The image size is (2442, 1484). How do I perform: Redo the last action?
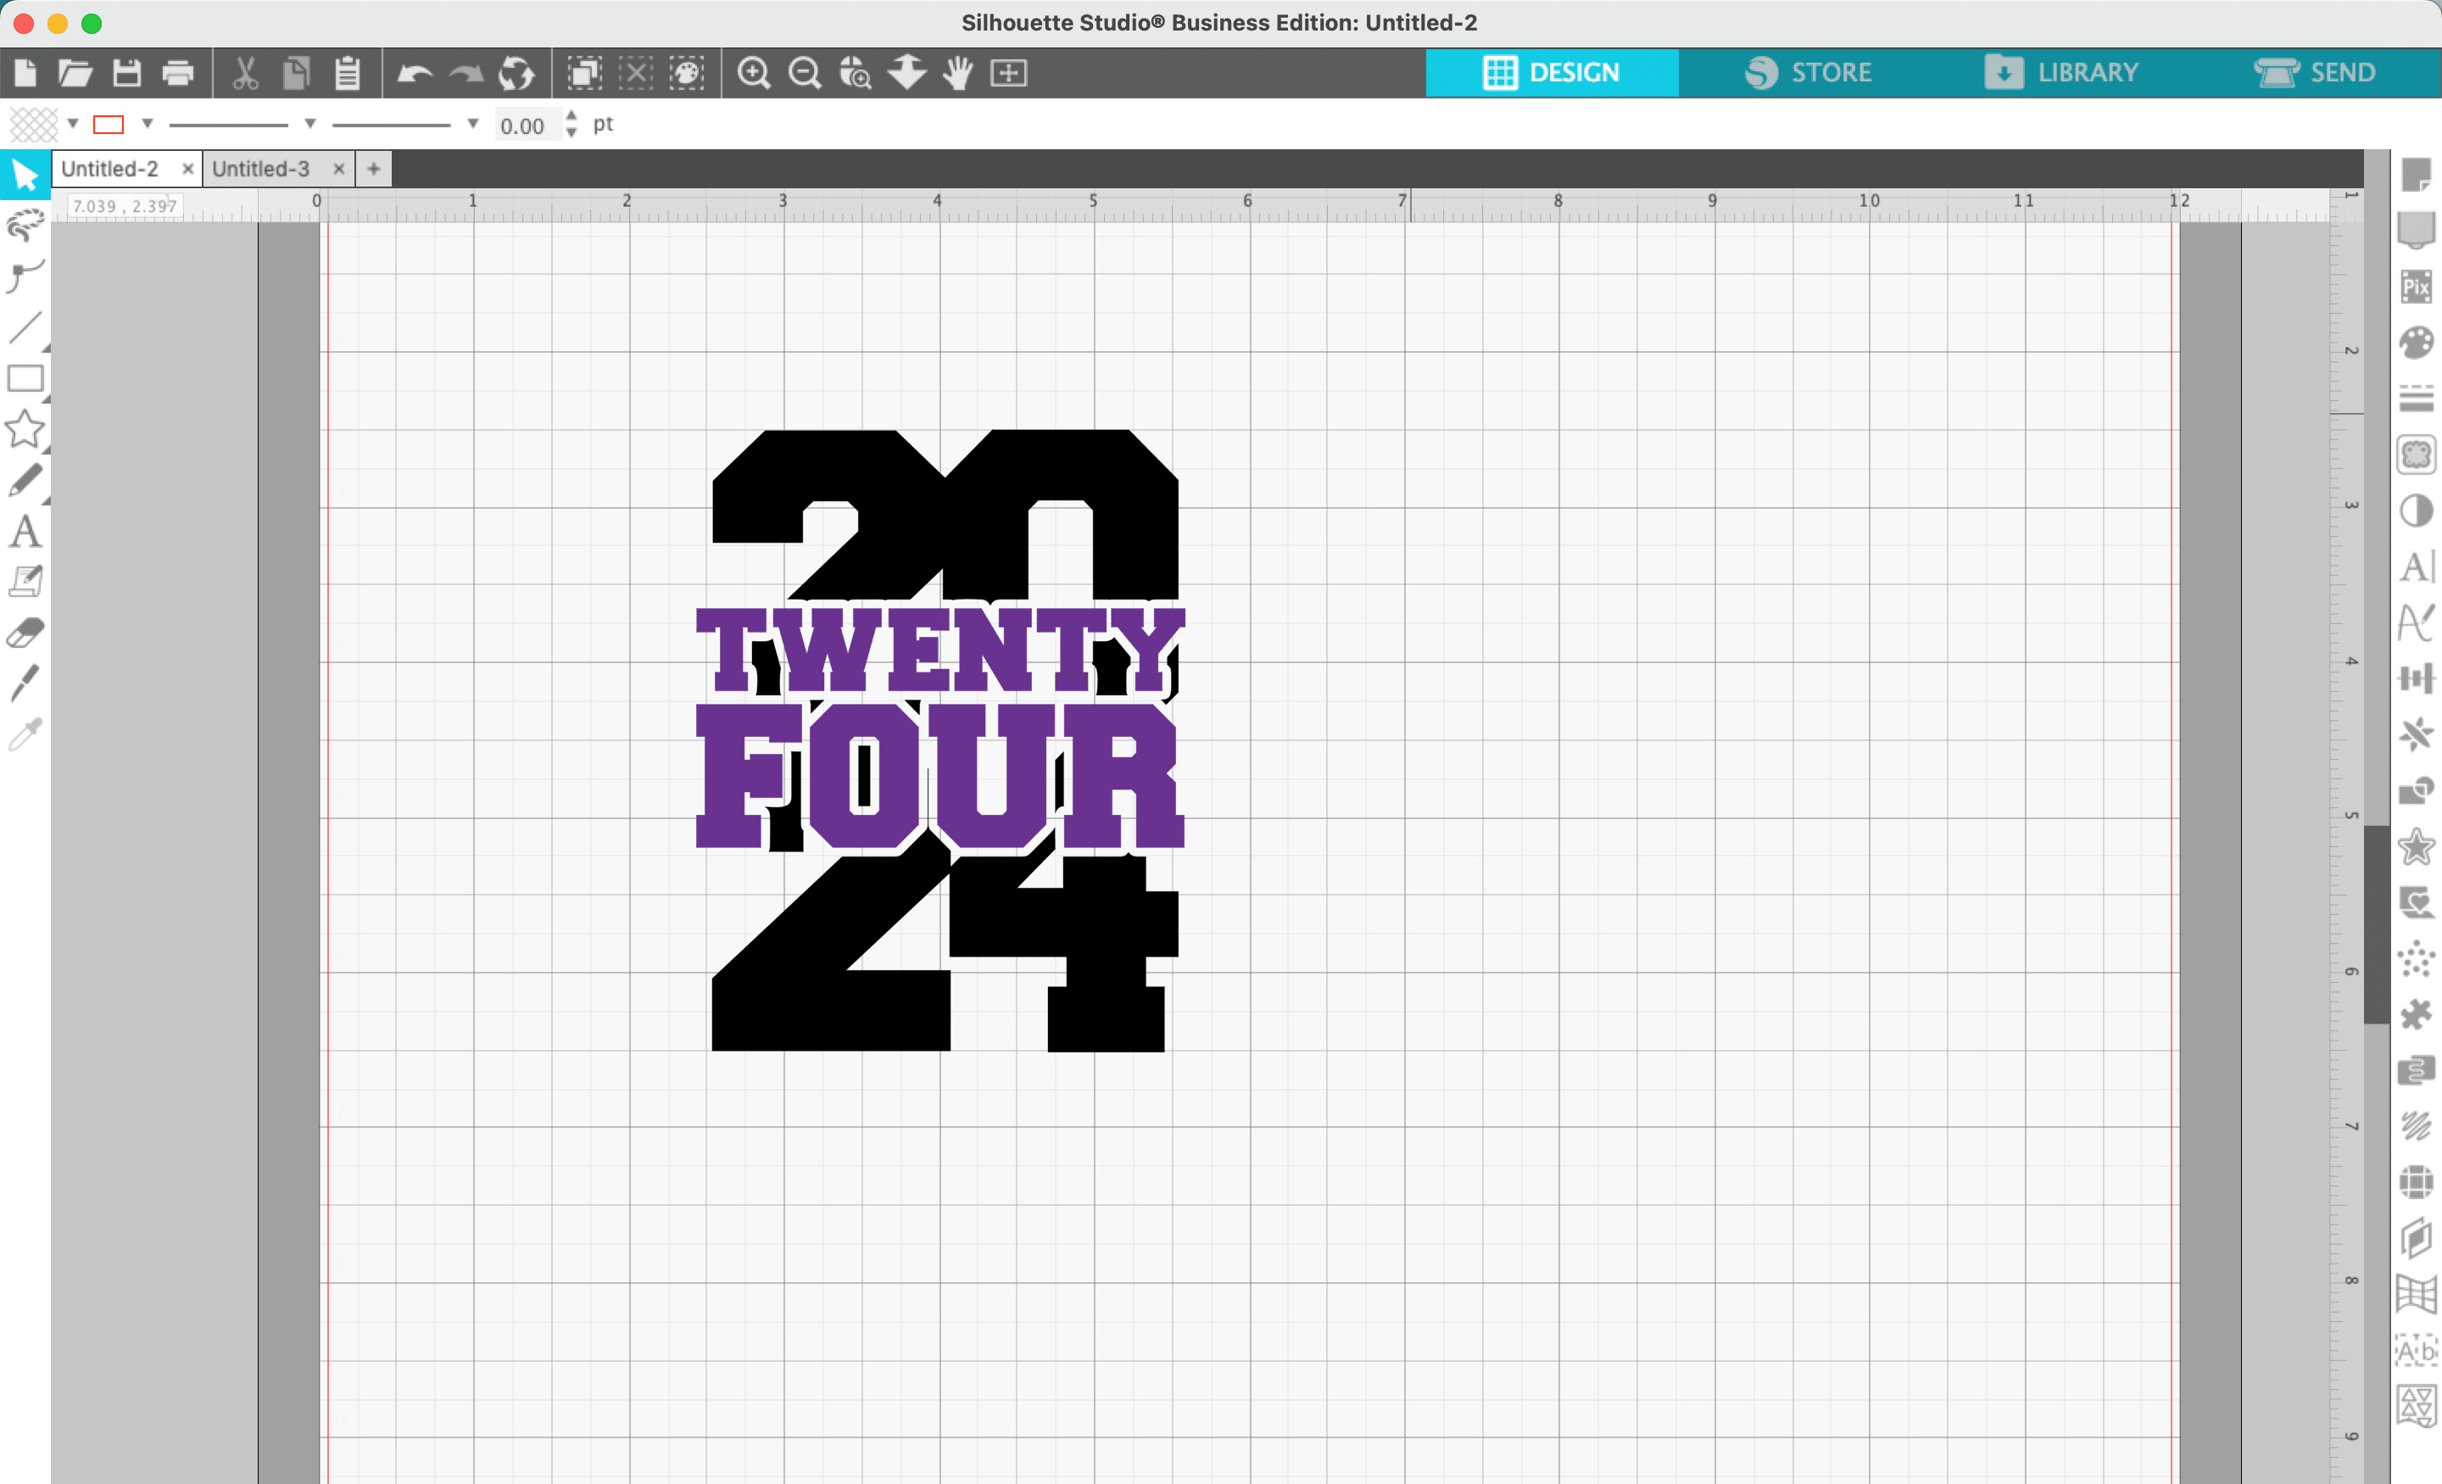466,74
